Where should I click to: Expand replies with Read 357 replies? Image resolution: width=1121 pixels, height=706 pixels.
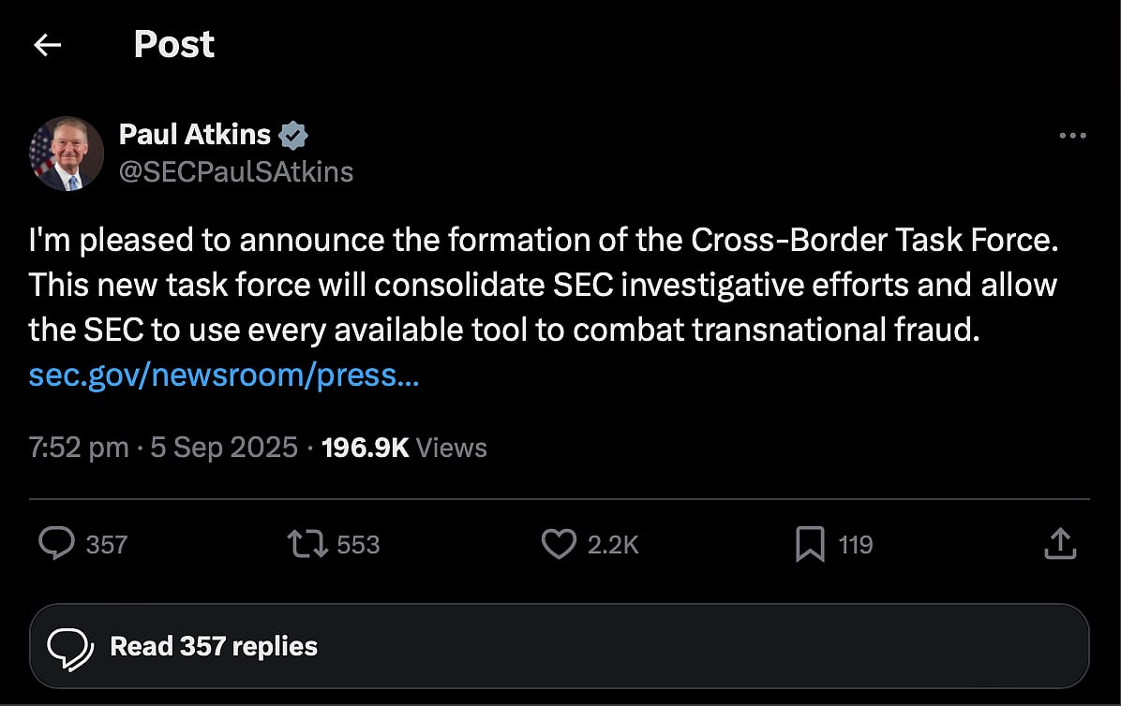pyautogui.click(x=213, y=645)
